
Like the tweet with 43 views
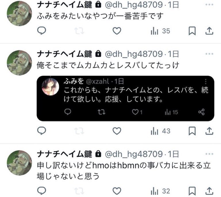117,131
